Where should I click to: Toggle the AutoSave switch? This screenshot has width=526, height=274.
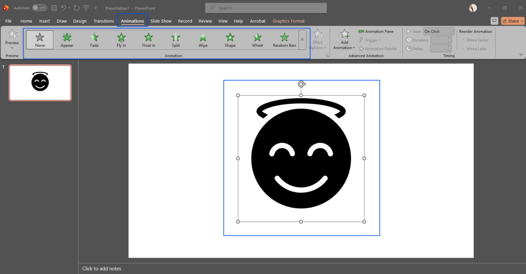(x=39, y=8)
